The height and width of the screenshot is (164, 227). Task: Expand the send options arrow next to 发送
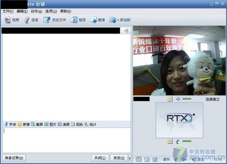pos(130,158)
